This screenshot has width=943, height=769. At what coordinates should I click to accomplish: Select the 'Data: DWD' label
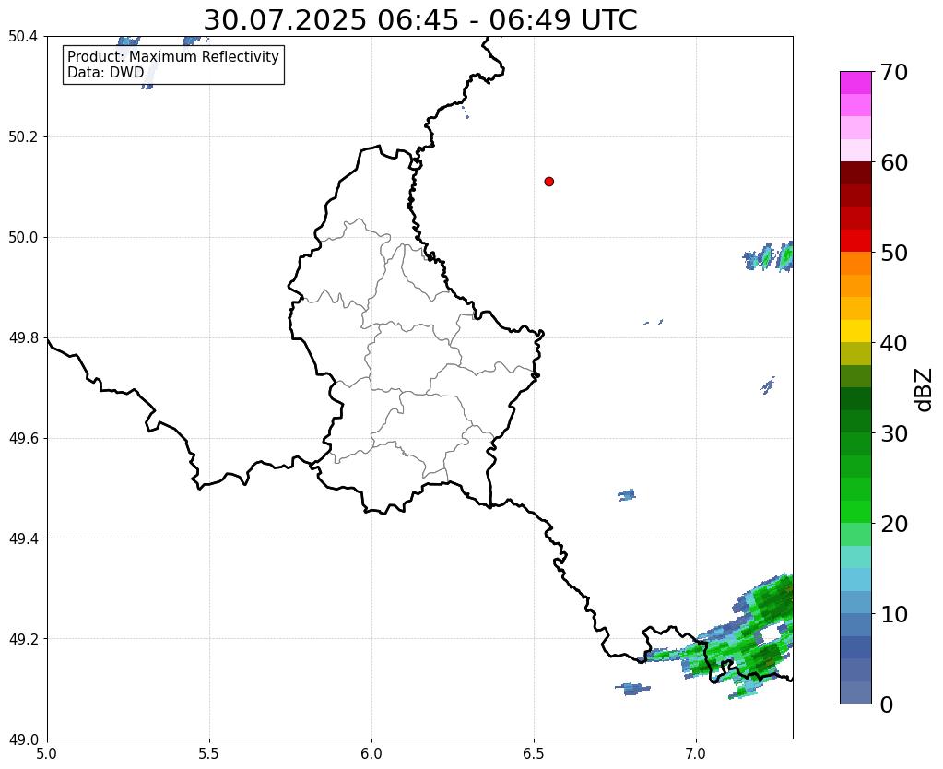106,72
